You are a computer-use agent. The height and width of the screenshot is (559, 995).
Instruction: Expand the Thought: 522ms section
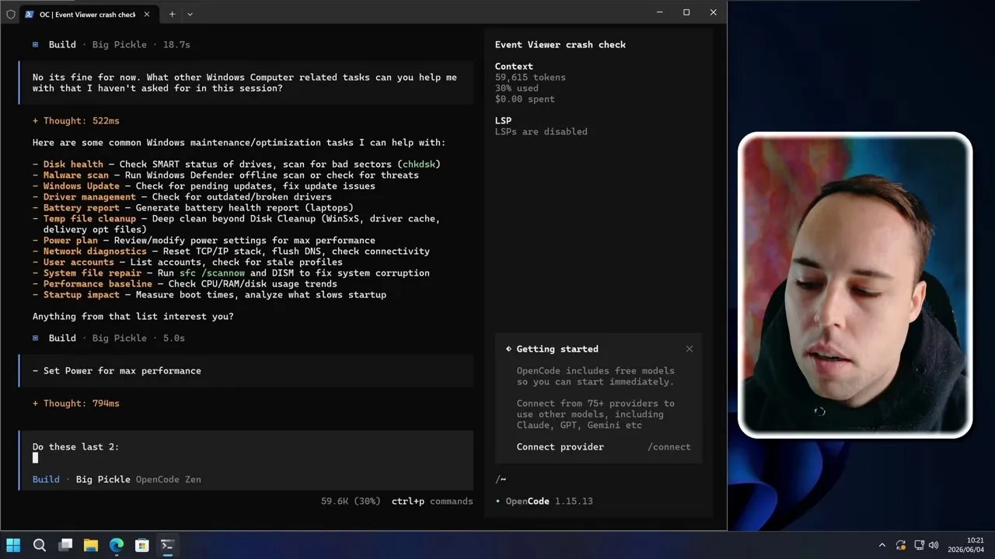[76, 120]
